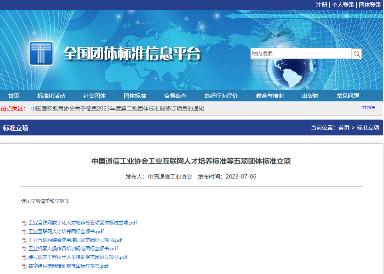
Task: Click the 团体登录 link
Action: coord(370,5)
